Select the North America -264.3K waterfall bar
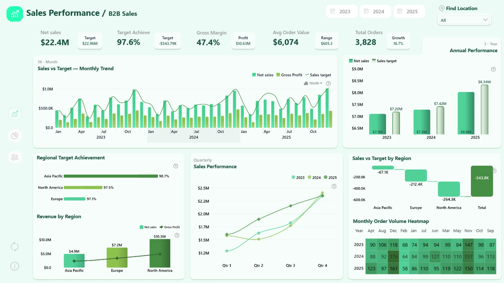504x283 pixels. click(x=449, y=189)
